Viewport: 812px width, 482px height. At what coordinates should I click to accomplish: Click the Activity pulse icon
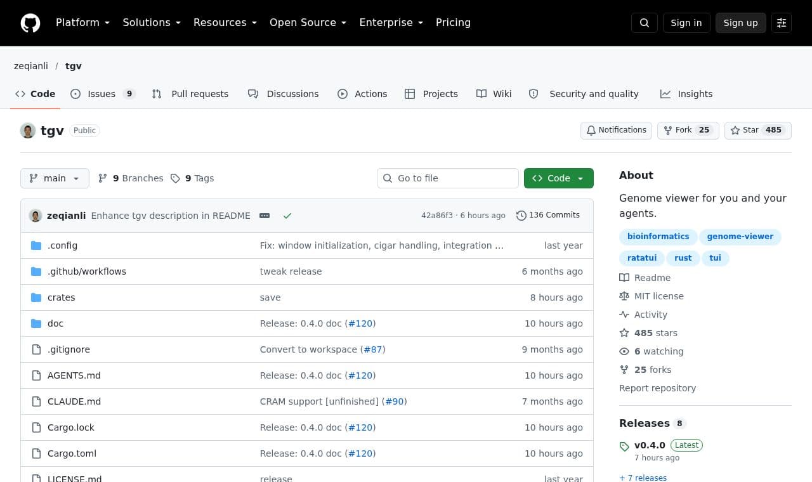624,315
